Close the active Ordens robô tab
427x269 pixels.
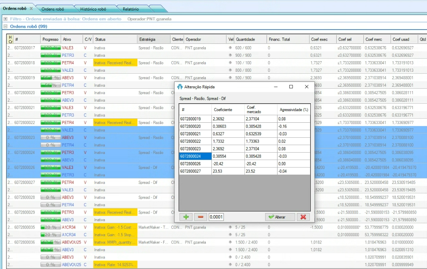tap(31, 9)
